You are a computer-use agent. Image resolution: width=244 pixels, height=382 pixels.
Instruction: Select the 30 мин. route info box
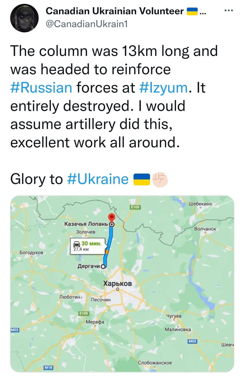coord(87,246)
